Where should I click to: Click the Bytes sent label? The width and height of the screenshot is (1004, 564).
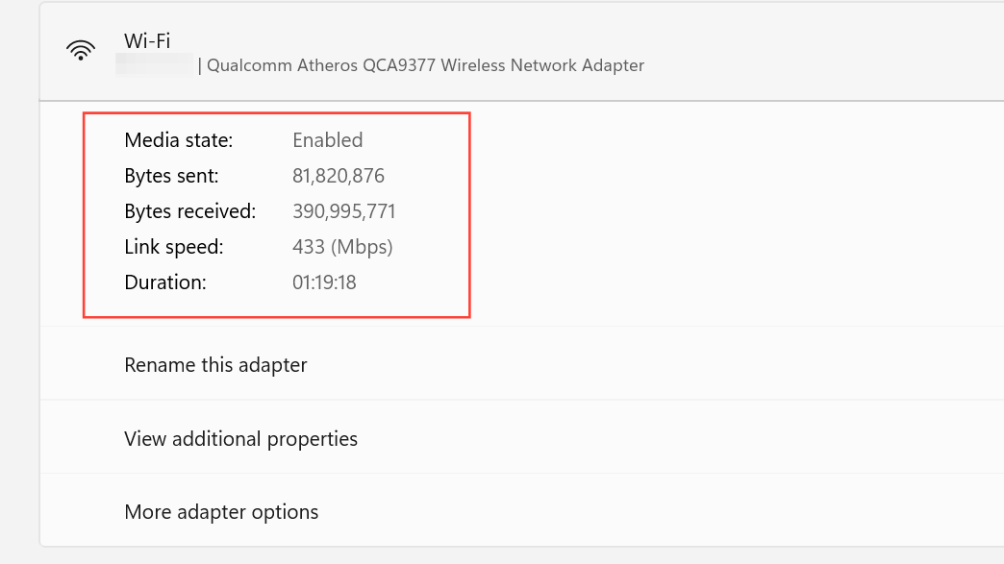coord(171,176)
